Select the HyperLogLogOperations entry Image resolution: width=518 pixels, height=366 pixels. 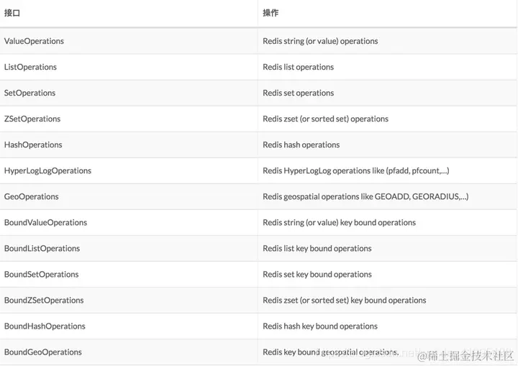47,171
